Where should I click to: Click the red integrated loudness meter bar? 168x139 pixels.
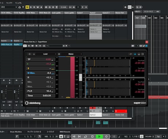pyautogui.click(x=72, y=78)
